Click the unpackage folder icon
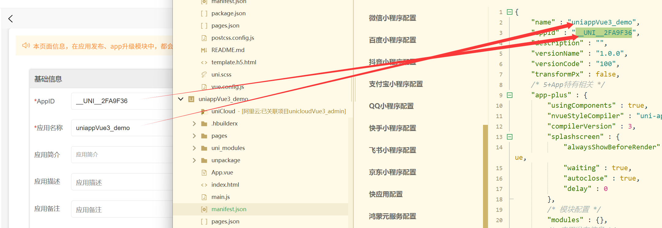The width and height of the screenshot is (662, 228). 204,160
